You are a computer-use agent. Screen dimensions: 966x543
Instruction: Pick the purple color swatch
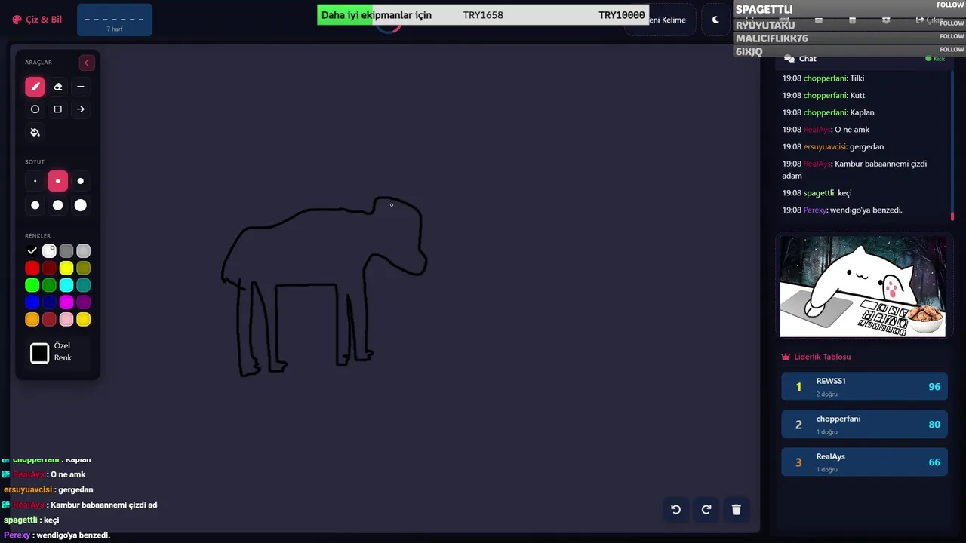click(x=84, y=302)
